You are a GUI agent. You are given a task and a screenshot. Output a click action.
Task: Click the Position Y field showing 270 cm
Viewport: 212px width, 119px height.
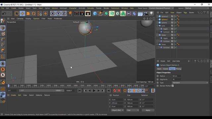tap(117, 103)
